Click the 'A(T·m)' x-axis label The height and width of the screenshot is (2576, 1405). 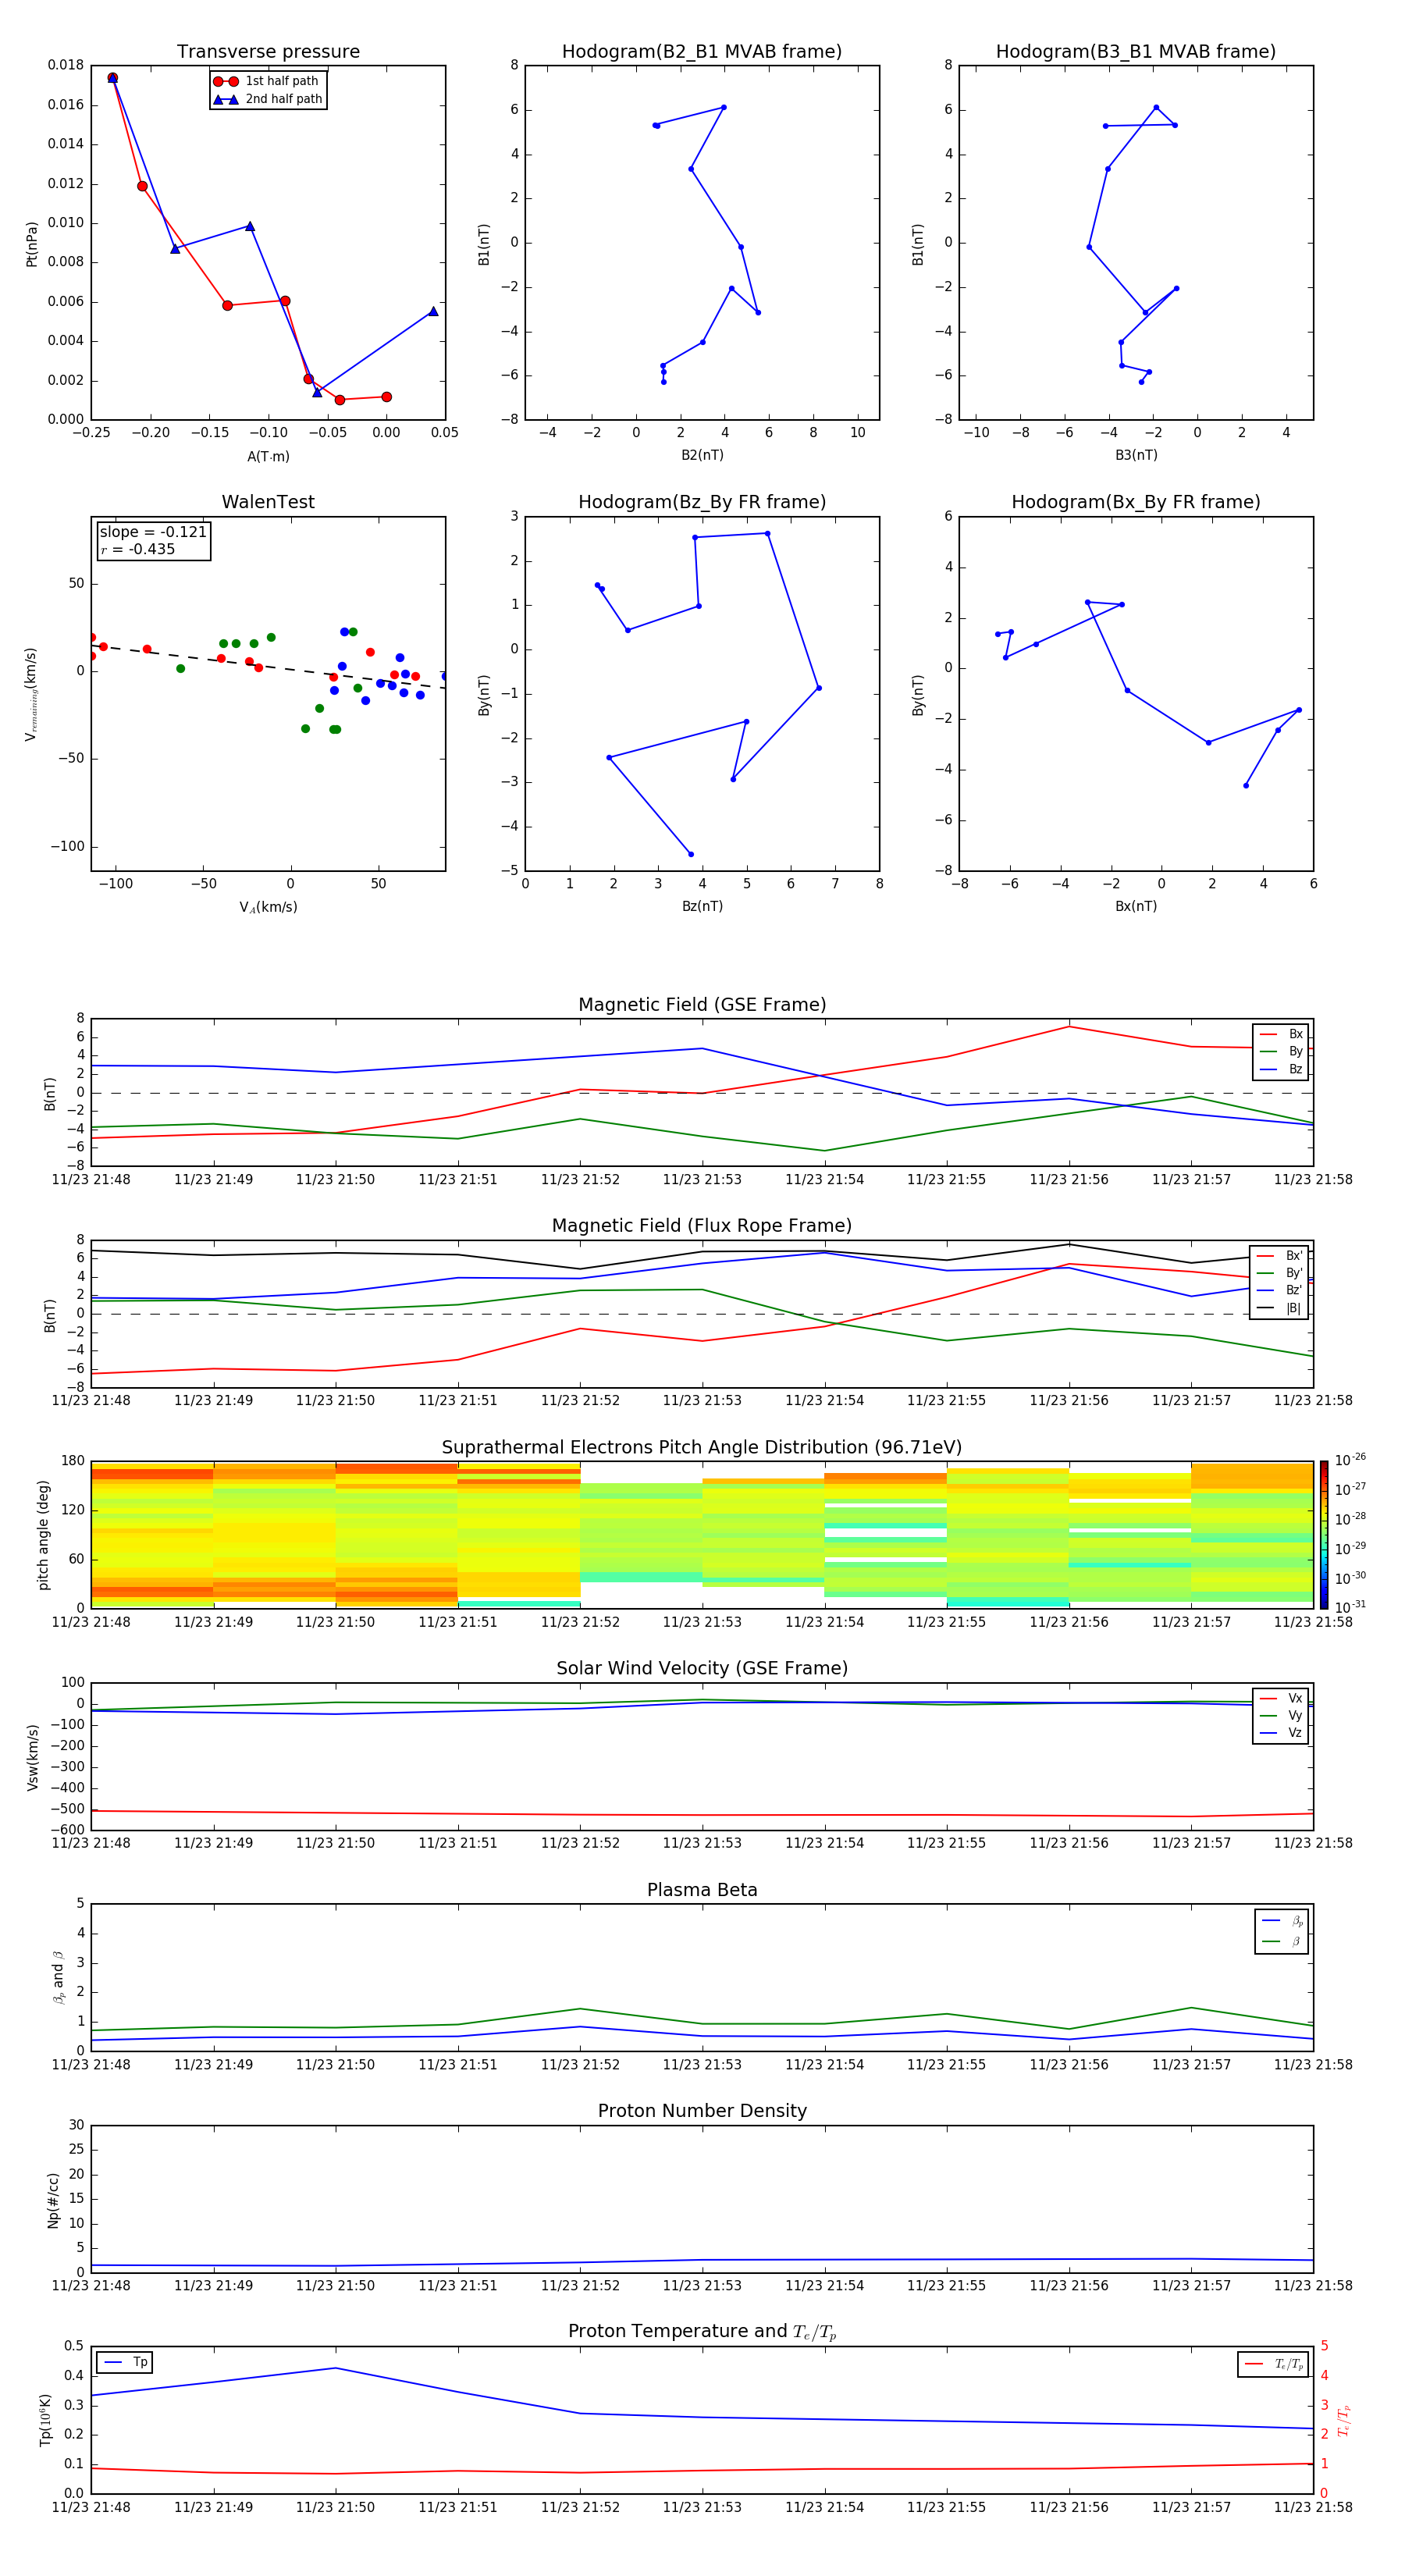coord(268,456)
